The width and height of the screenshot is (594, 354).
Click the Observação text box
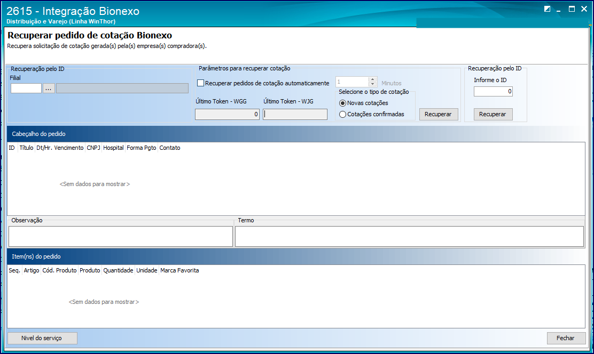(x=121, y=236)
